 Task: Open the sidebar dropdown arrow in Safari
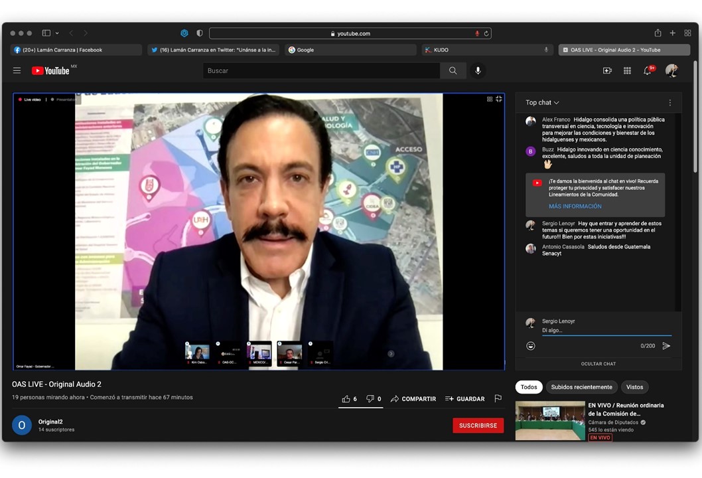point(57,33)
